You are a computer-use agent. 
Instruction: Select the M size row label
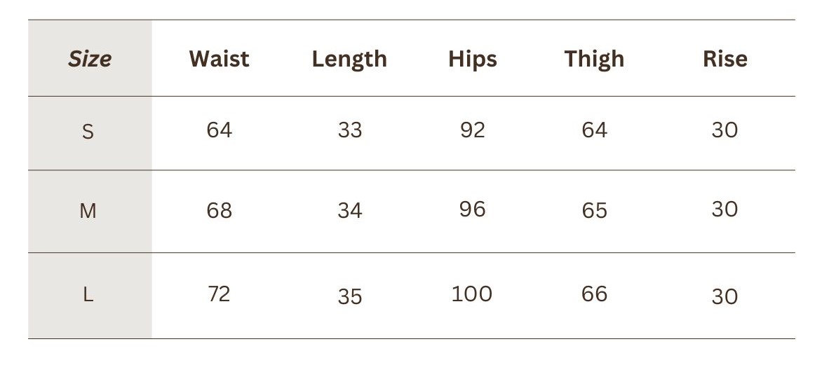pyautogui.click(x=88, y=210)
